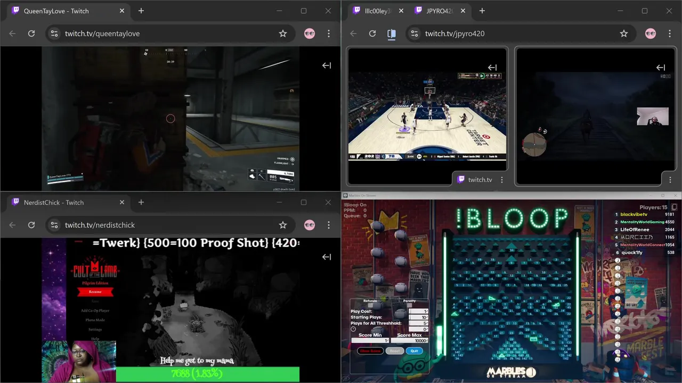Open a new tab beside NerdistChick tab
Image resolution: width=682 pixels, height=383 pixels.
coord(141,202)
